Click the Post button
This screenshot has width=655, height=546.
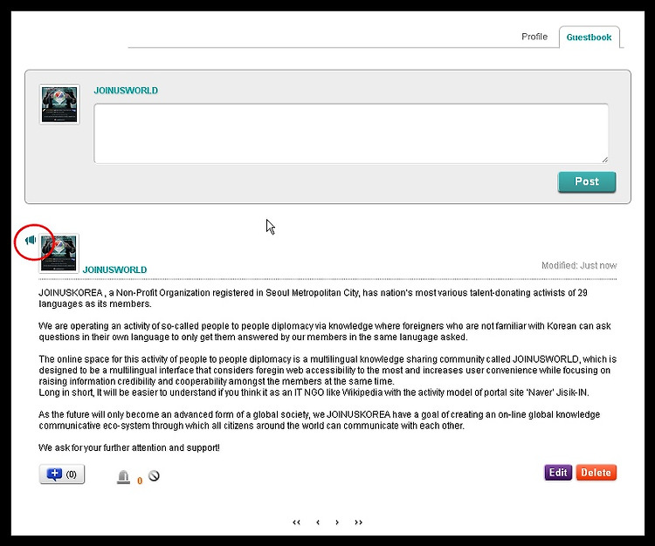[587, 182]
